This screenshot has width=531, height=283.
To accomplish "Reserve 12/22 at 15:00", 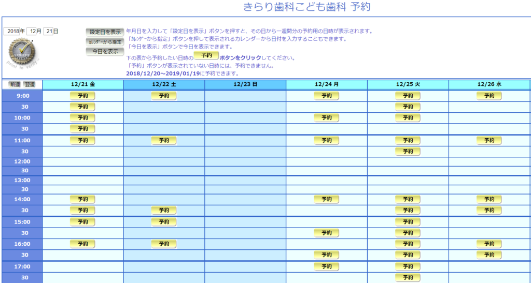I will (164, 222).
